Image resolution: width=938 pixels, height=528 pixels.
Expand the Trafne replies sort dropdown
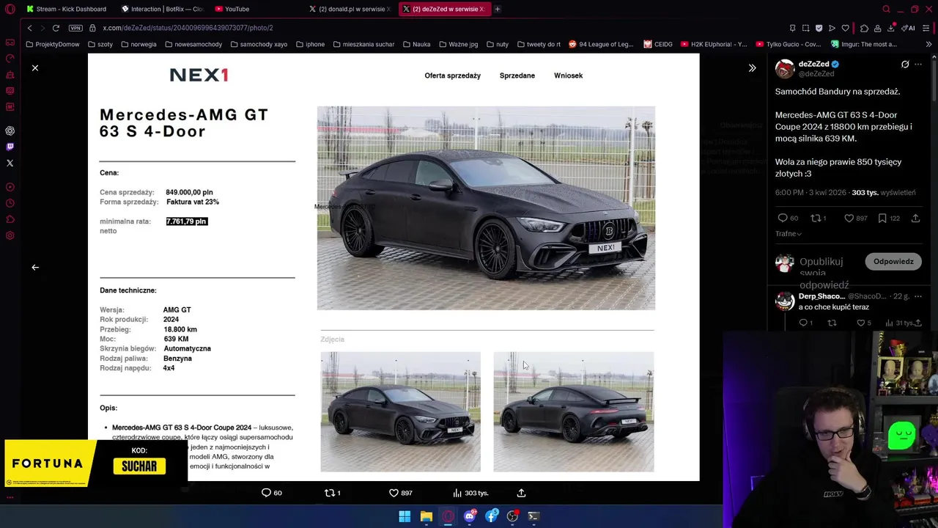789,234
